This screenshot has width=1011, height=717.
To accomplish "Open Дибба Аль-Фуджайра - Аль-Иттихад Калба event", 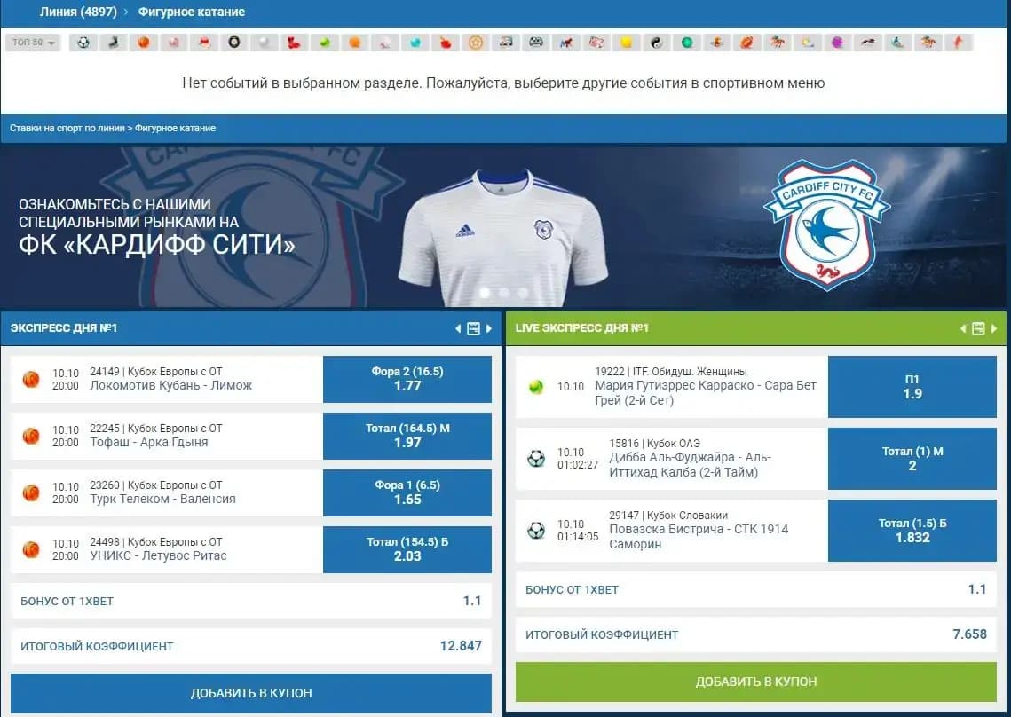I will (690, 465).
